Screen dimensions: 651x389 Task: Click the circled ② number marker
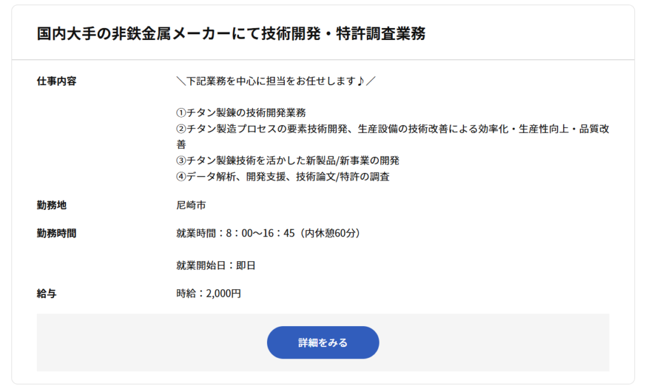[181, 129]
